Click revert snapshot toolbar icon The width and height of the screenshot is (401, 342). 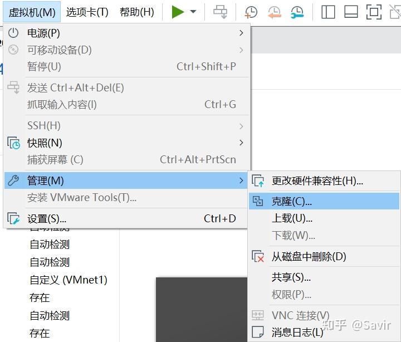pos(274,12)
